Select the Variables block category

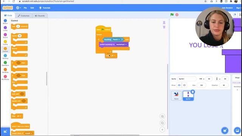(5, 71)
